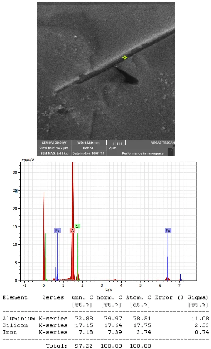Click the 'cps/eV' axis unit label
211x349 pixels.
(x=28, y=160)
